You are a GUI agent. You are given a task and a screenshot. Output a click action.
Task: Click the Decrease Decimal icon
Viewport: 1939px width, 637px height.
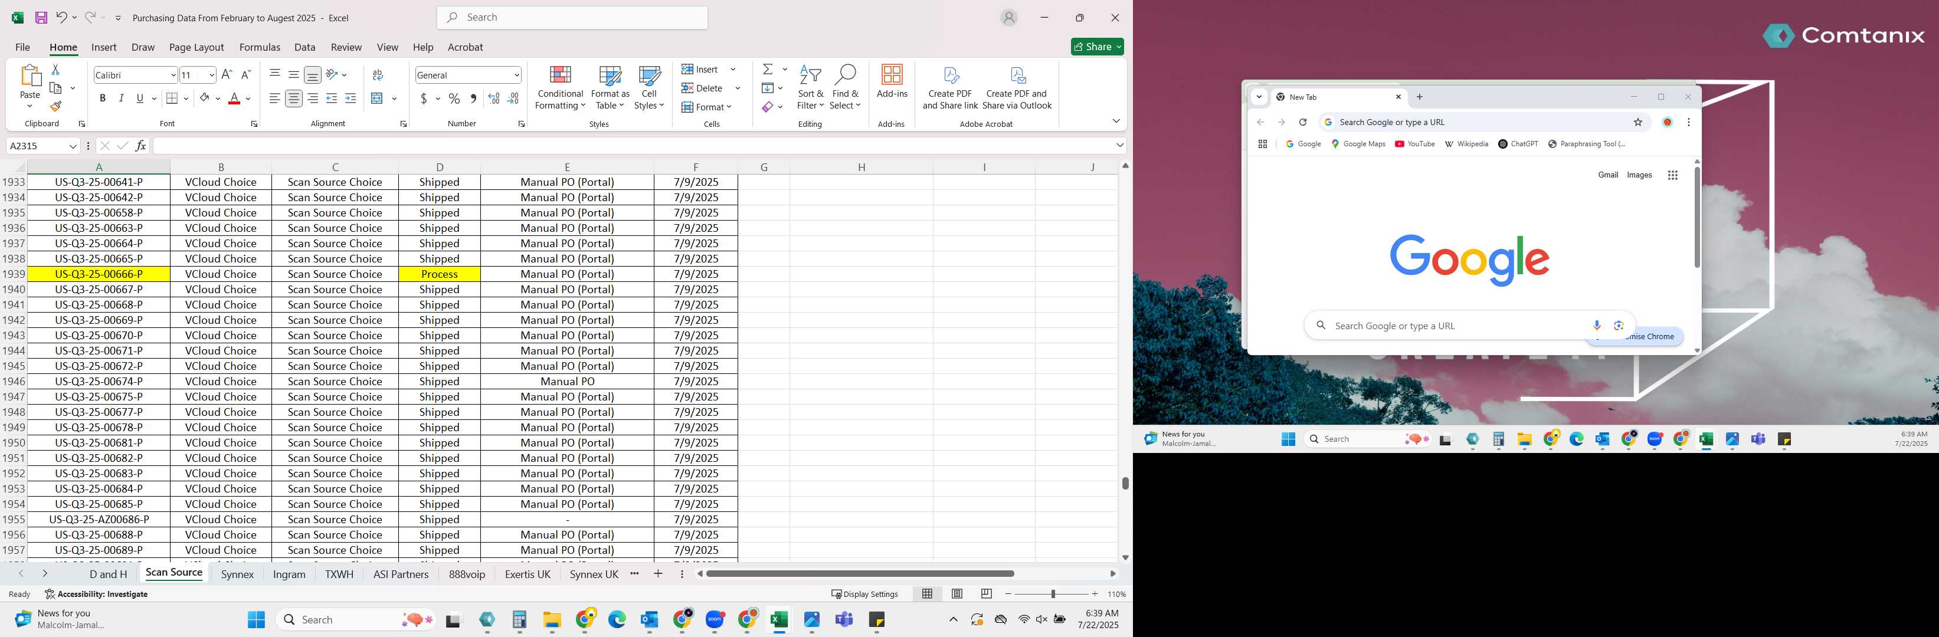pyautogui.click(x=513, y=98)
